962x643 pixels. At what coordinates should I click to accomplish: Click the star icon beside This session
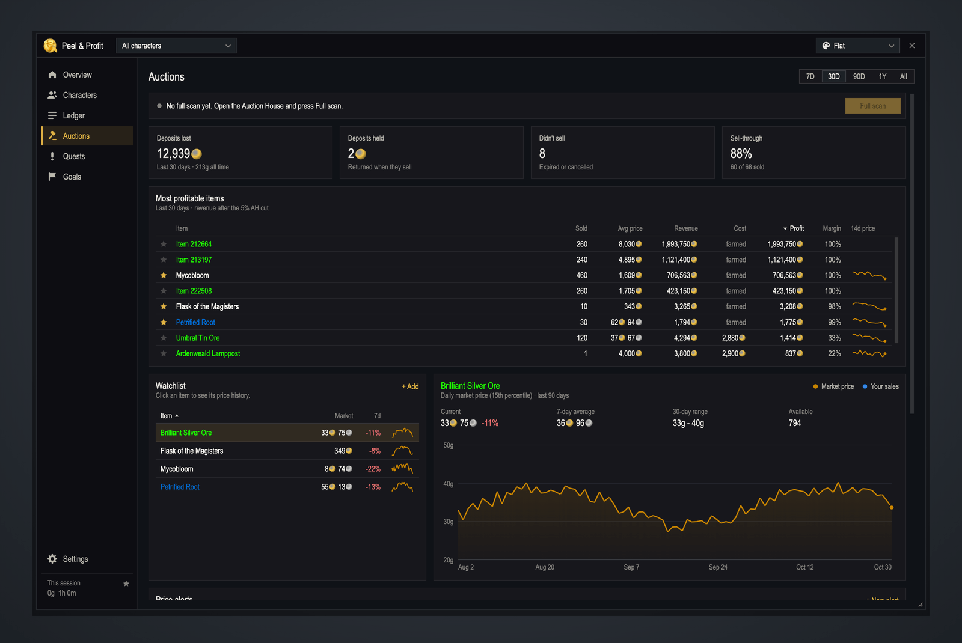(126, 584)
